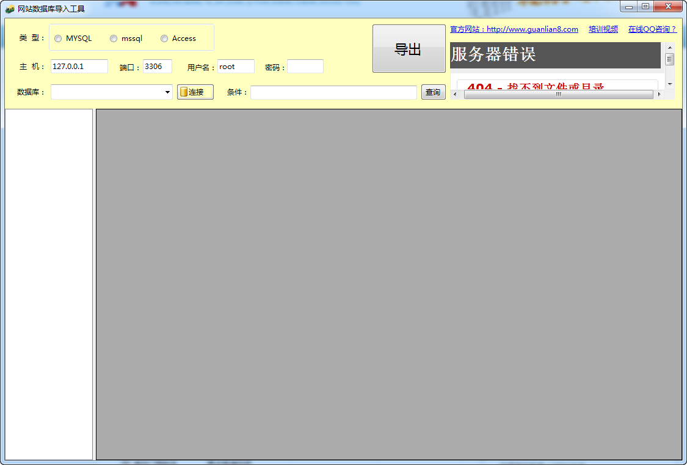Screen dimensions: 687x465
Task: Click the horizontal scroll left arrow
Action: coord(455,94)
